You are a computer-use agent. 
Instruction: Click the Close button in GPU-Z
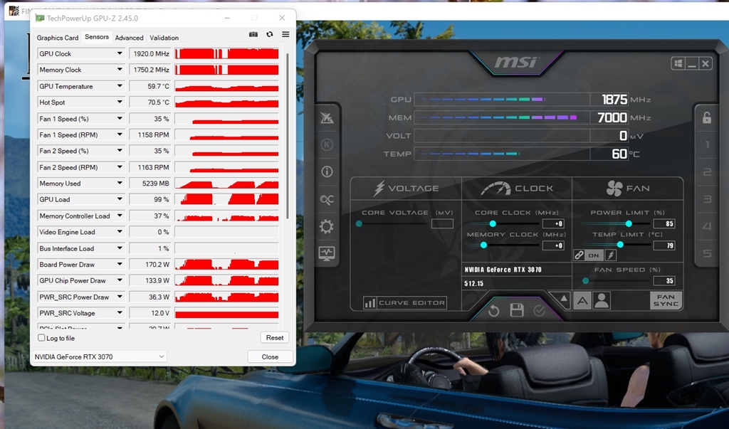coord(270,357)
